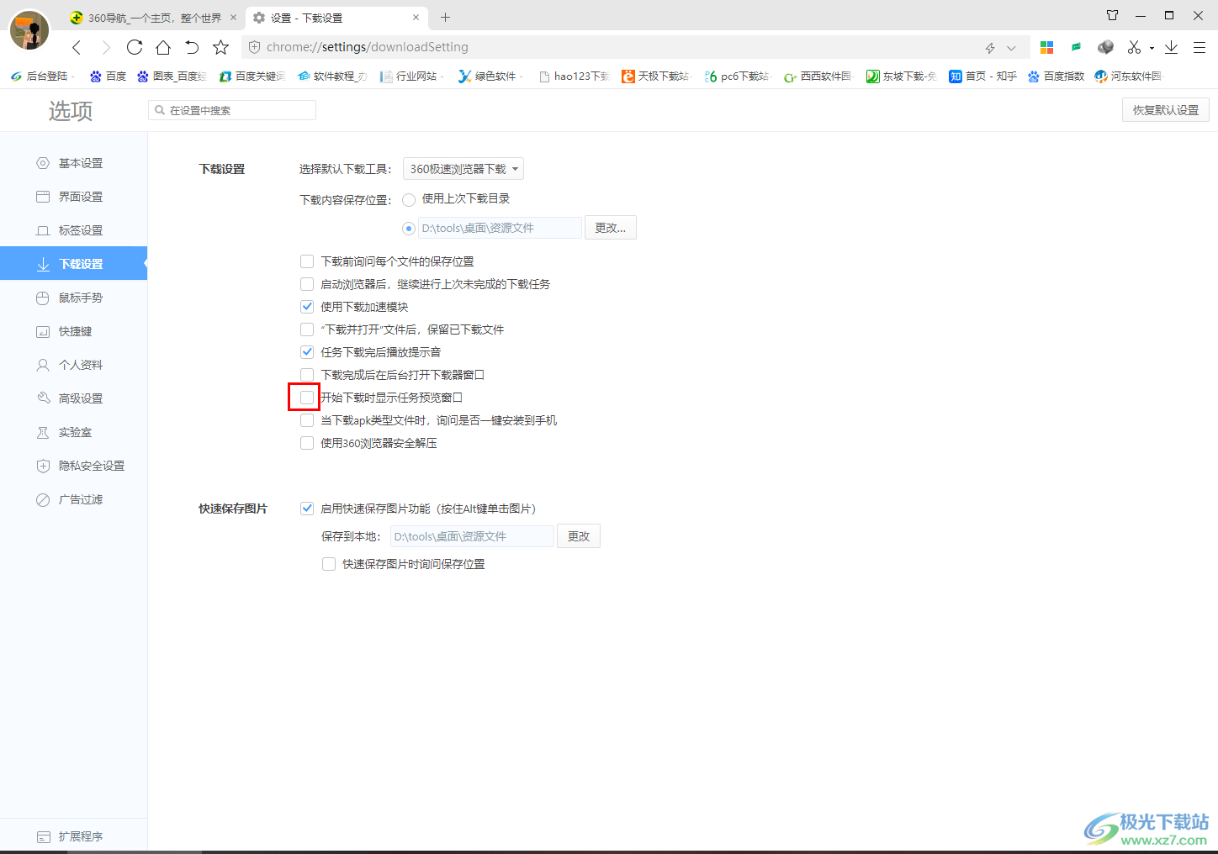This screenshot has width=1218, height=854.
Task: Open 河东软件园 bookmark
Action: coord(1128,76)
